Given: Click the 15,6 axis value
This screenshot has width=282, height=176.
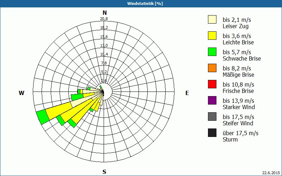Looking at the screenshot, I should (104, 37).
